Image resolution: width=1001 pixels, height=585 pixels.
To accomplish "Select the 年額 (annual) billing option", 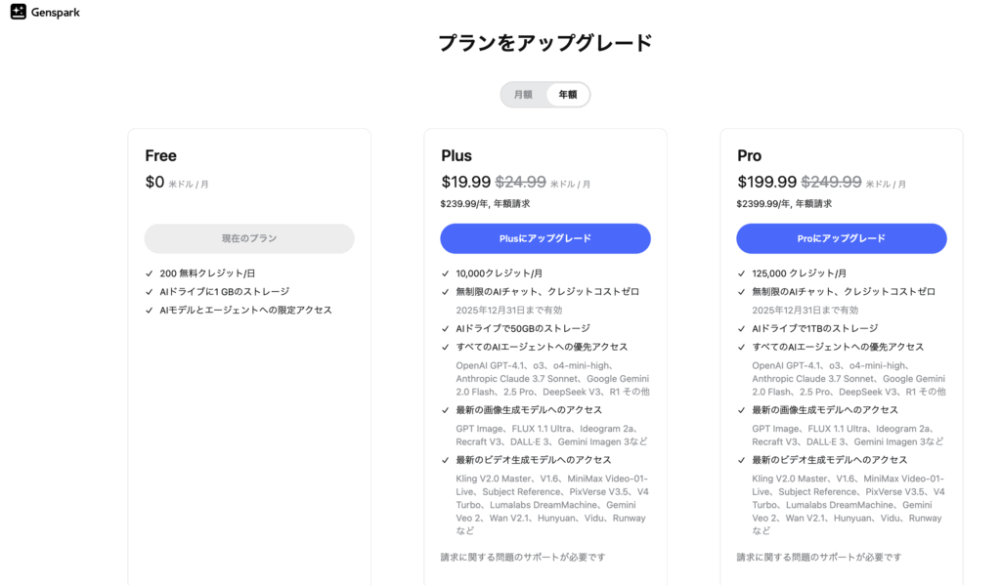I will tap(568, 95).
